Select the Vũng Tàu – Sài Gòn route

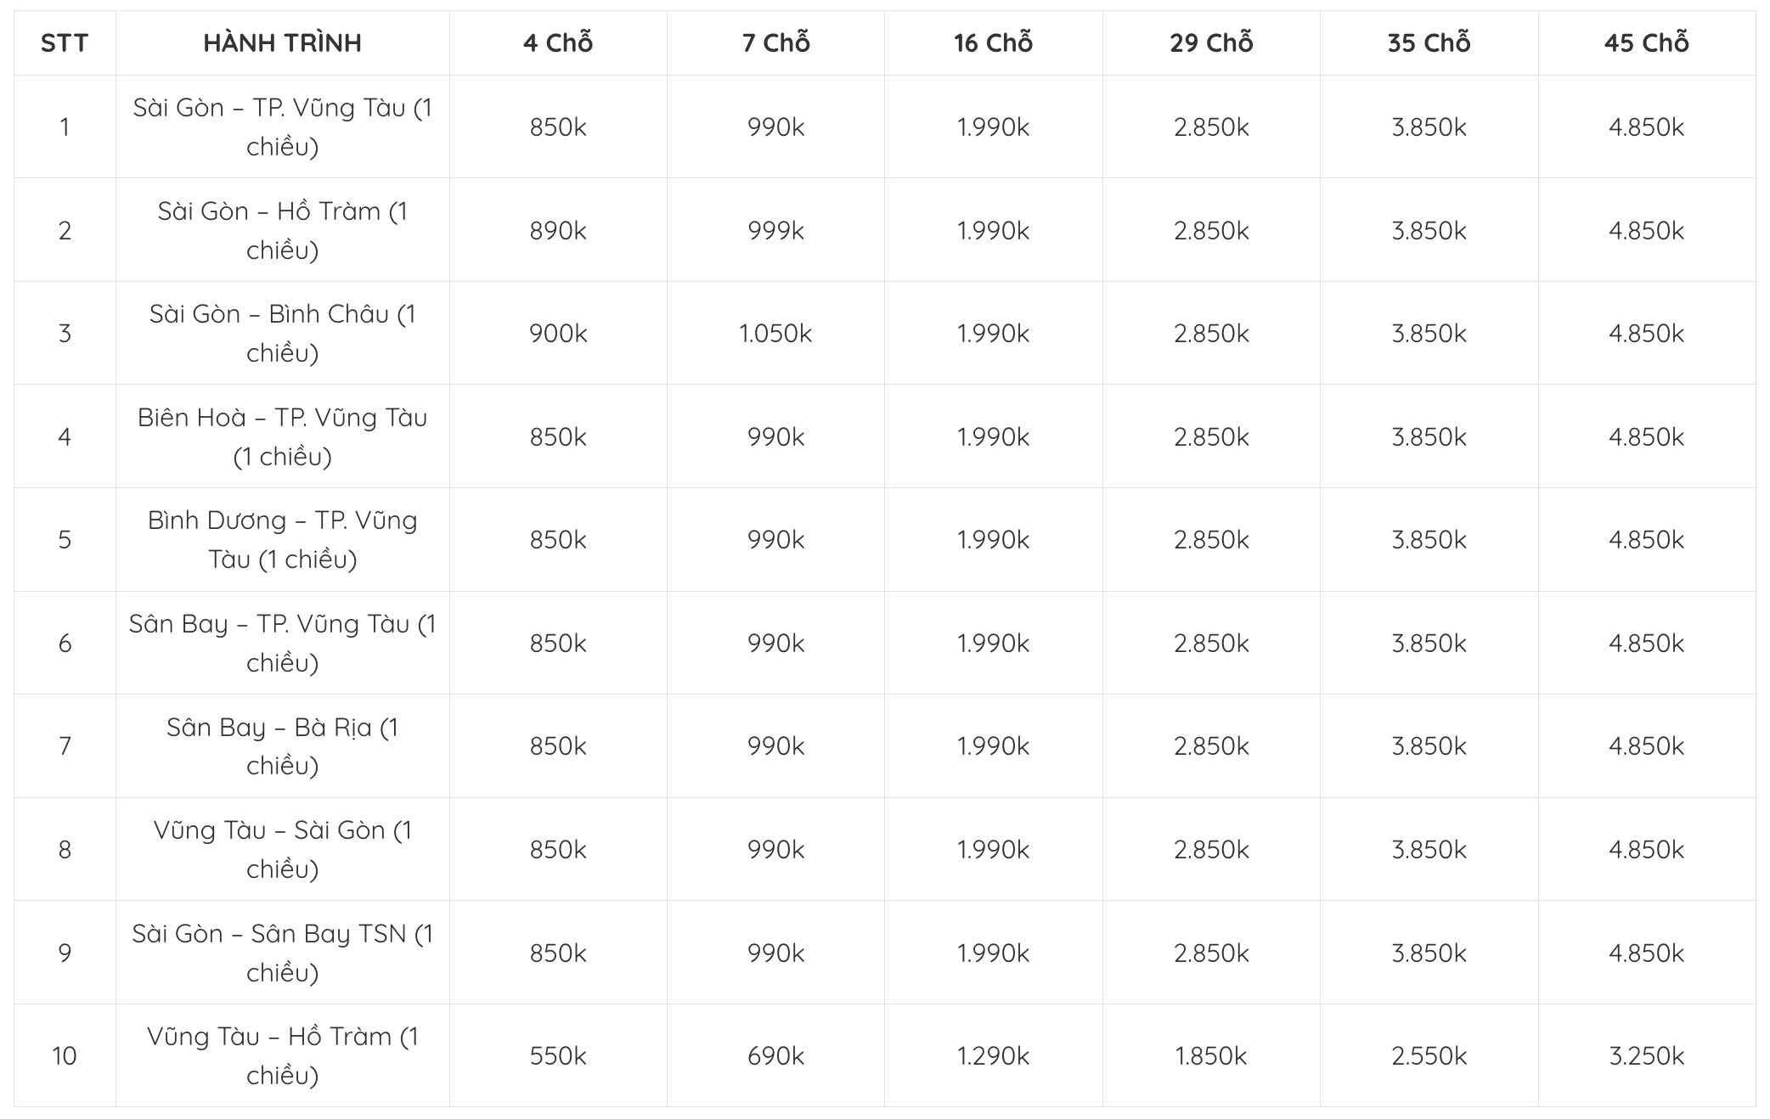coord(282,850)
